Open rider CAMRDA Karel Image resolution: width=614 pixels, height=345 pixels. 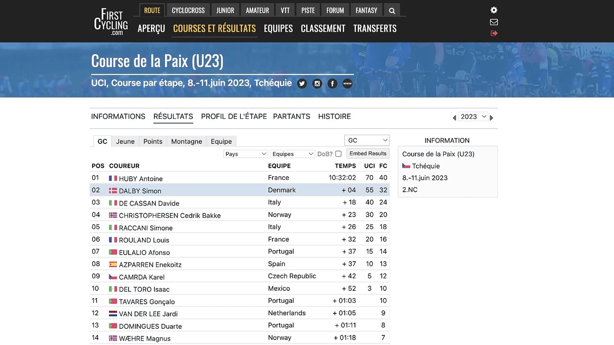[x=142, y=277]
